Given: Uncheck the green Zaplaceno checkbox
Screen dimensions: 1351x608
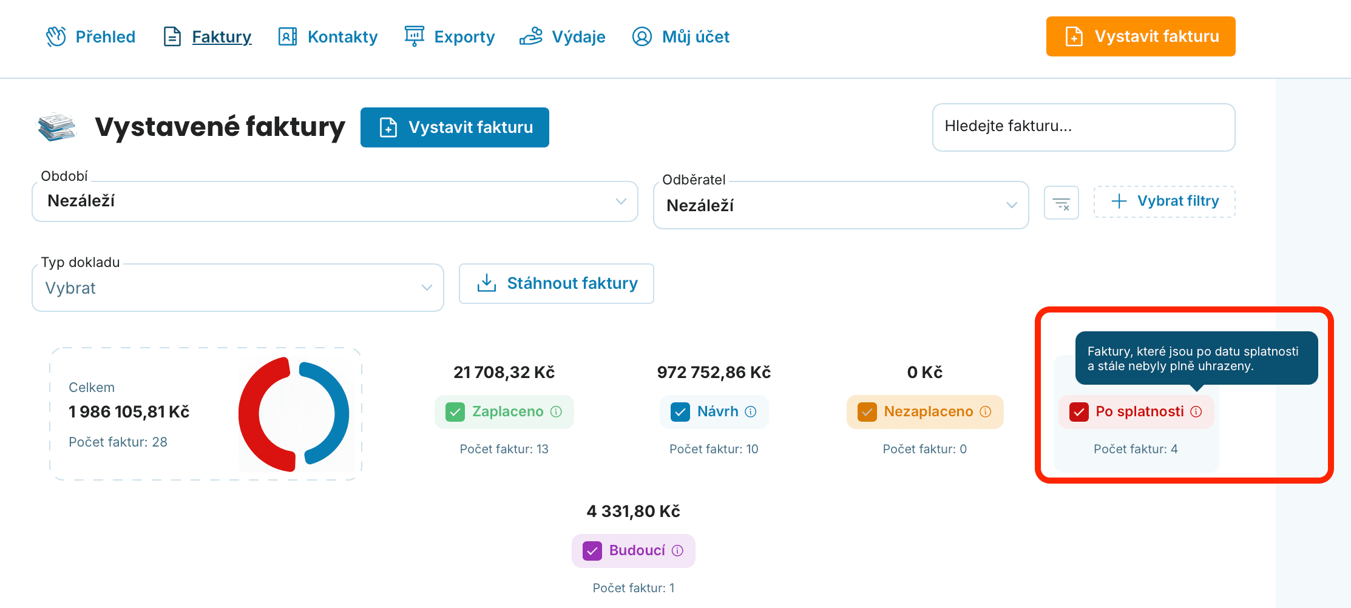Looking at the screenshot, I should click(455, 412).
